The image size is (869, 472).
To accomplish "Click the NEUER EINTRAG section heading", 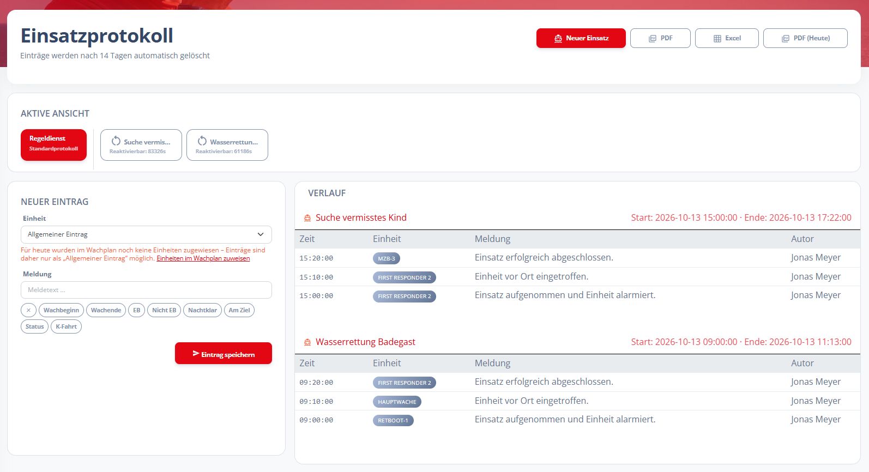I will pos(55,202).
